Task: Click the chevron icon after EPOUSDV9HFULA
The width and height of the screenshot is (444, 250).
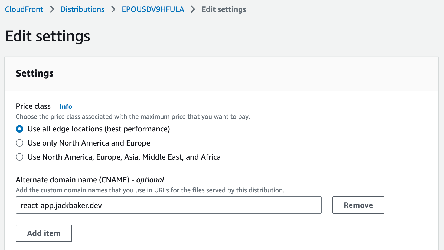Action: (x=193, y=9)
